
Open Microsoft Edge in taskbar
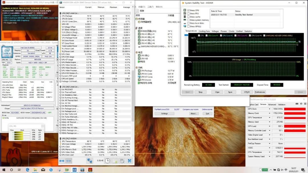click(28, 170)
